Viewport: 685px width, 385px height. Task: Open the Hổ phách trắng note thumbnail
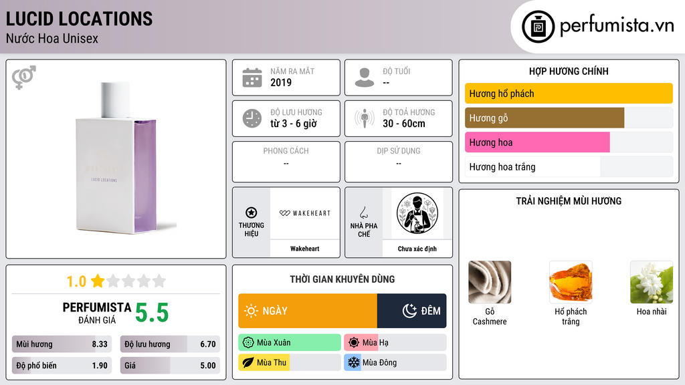pyautogui.click(x=571, y=282)
